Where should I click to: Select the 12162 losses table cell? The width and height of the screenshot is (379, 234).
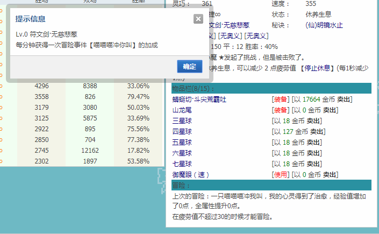[90, 151]
